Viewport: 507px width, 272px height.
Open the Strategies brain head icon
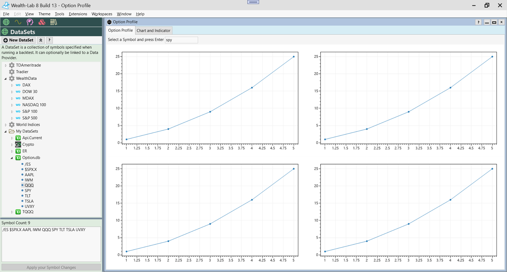30,22
